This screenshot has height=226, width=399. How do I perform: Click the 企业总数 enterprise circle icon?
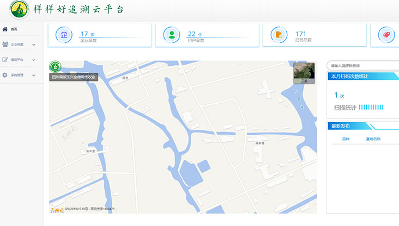click(x=64, y=35)
